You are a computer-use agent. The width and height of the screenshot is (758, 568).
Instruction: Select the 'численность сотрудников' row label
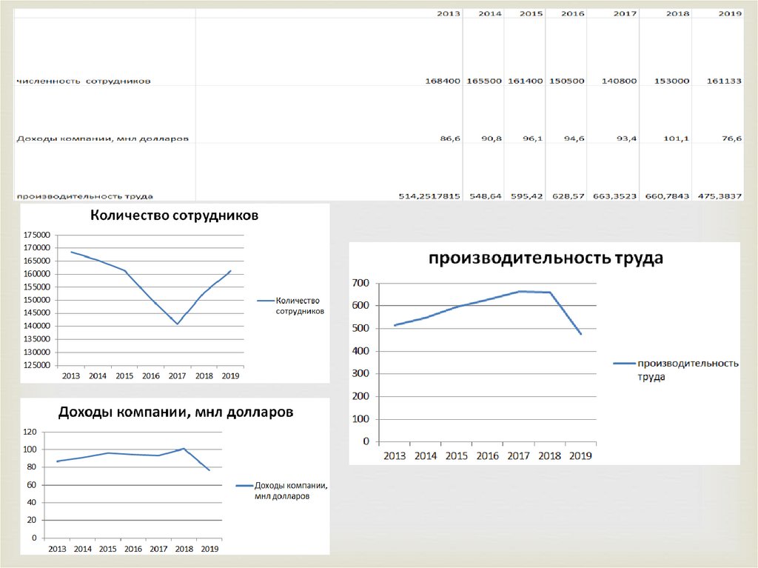pyautogui.click(x=84, y=81)
